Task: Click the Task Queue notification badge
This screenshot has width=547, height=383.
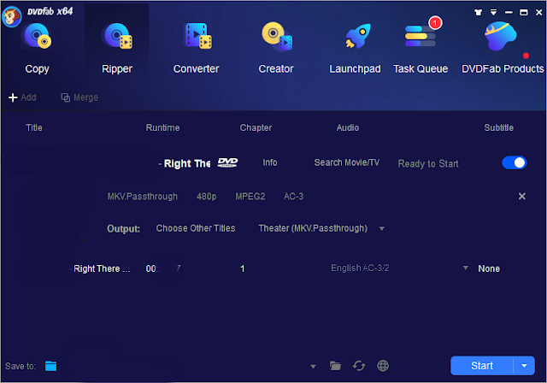Action: tap(435, 23)
